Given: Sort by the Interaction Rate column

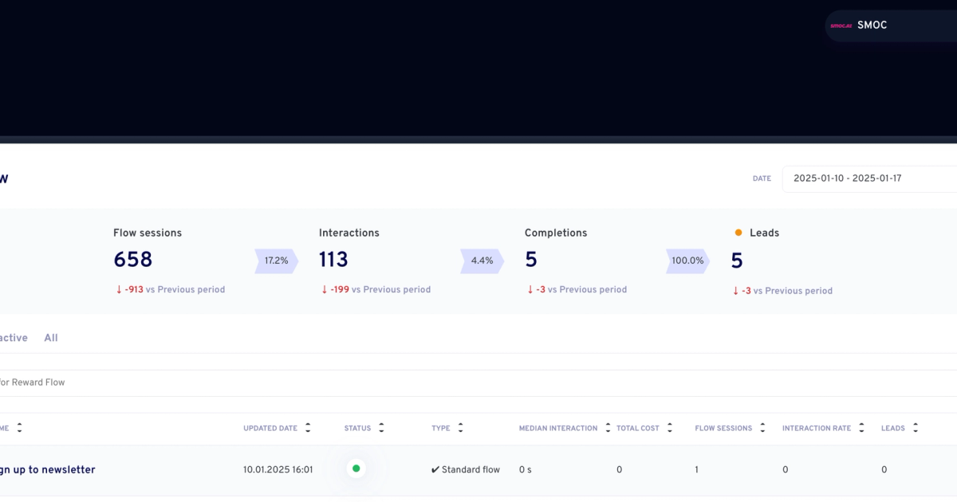Looking at the screenshot, I should tap(861, 428).
